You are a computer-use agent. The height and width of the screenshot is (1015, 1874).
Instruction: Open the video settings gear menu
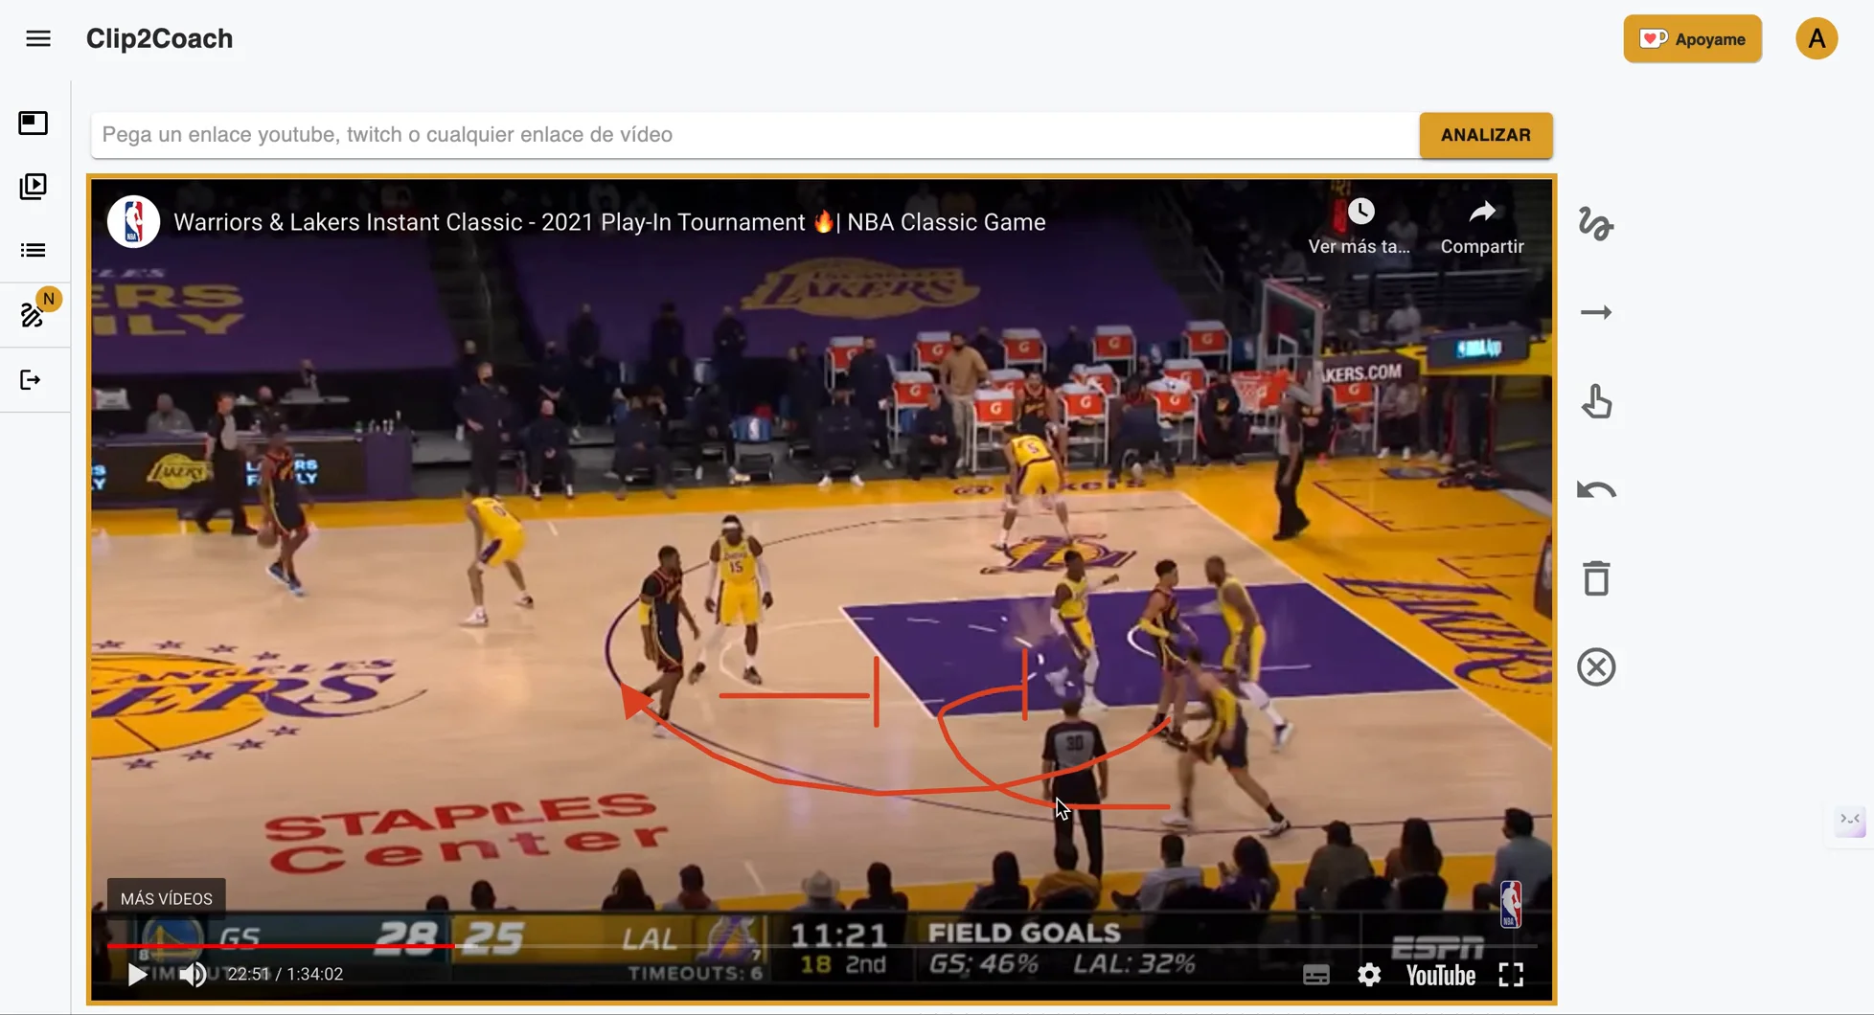pyautogui.click(x=1369, y=974)
